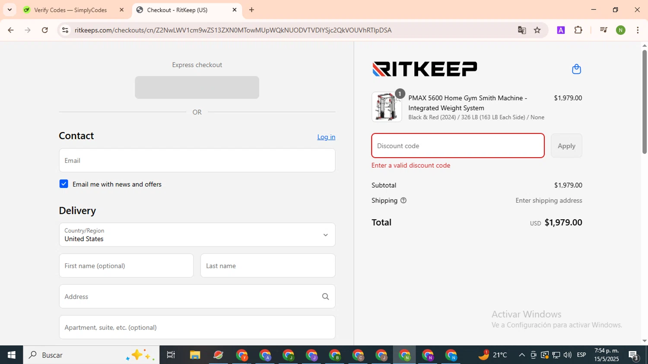648x364 pixels.
Task: Switch to the Verify Codes — SimplyCodes tab
Action: pyautogui.click(x=70, y=10)
